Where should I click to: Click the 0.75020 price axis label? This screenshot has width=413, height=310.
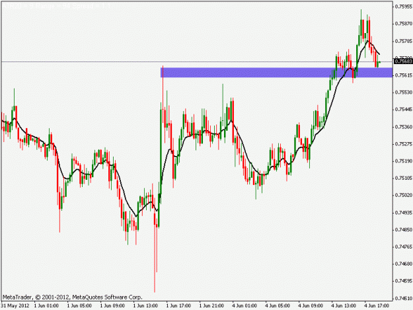pyautogui.click(x=404, y=195)
